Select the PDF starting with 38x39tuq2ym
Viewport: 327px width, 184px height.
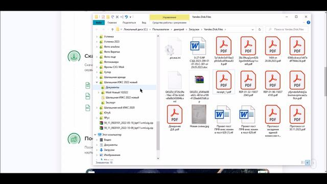[x=248, y=45]
